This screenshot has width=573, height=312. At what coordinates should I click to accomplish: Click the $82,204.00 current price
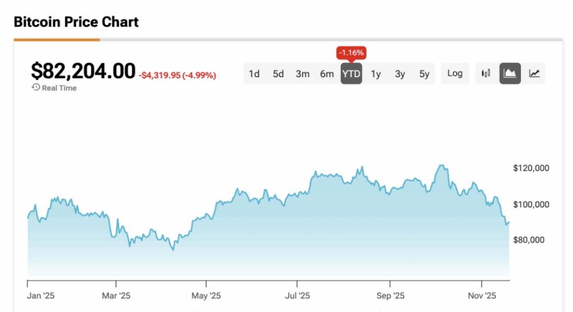83,71
